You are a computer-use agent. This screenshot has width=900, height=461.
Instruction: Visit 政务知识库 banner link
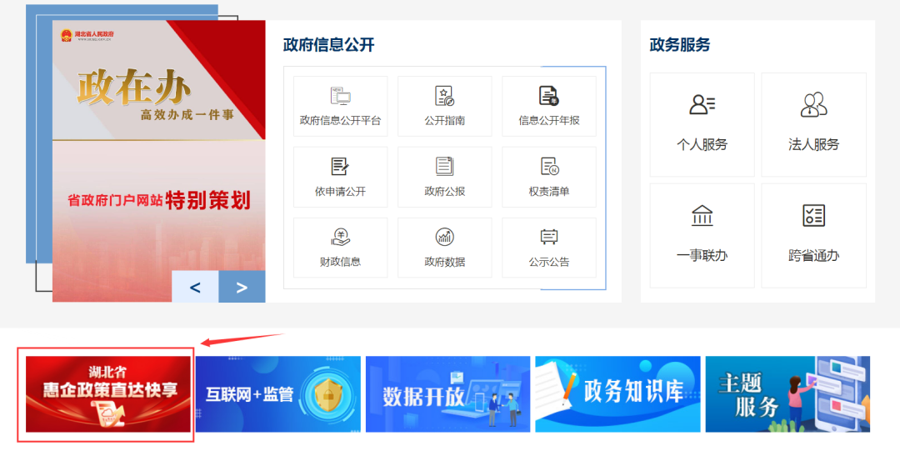click(617, 394)
